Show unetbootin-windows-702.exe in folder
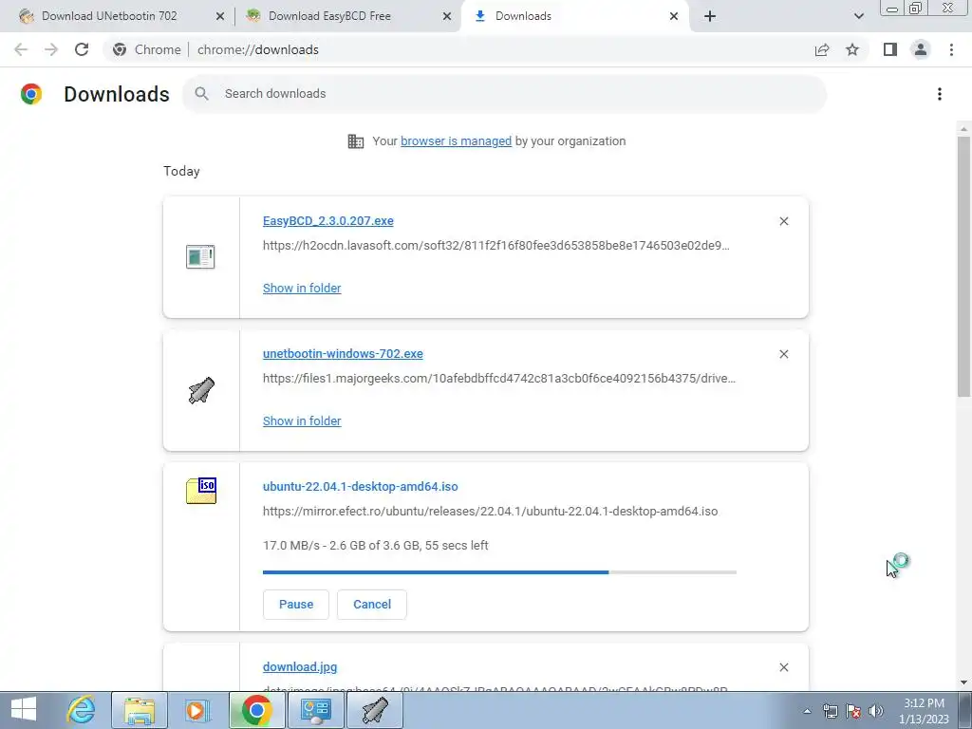 coord(302,421)
